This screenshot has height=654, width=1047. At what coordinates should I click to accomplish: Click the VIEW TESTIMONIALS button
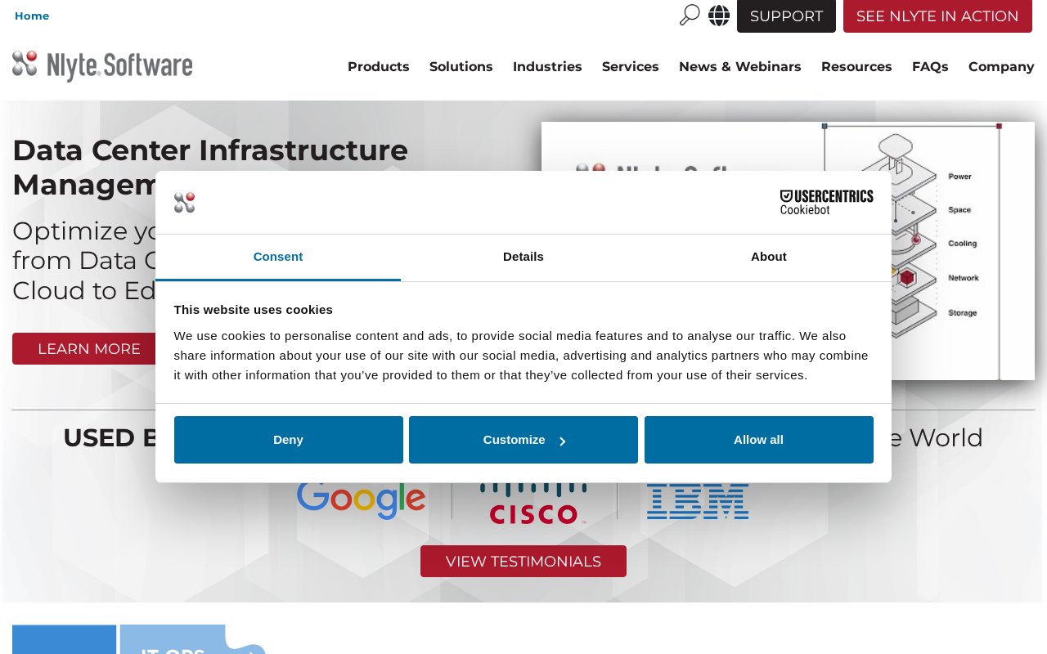point(523,562)
